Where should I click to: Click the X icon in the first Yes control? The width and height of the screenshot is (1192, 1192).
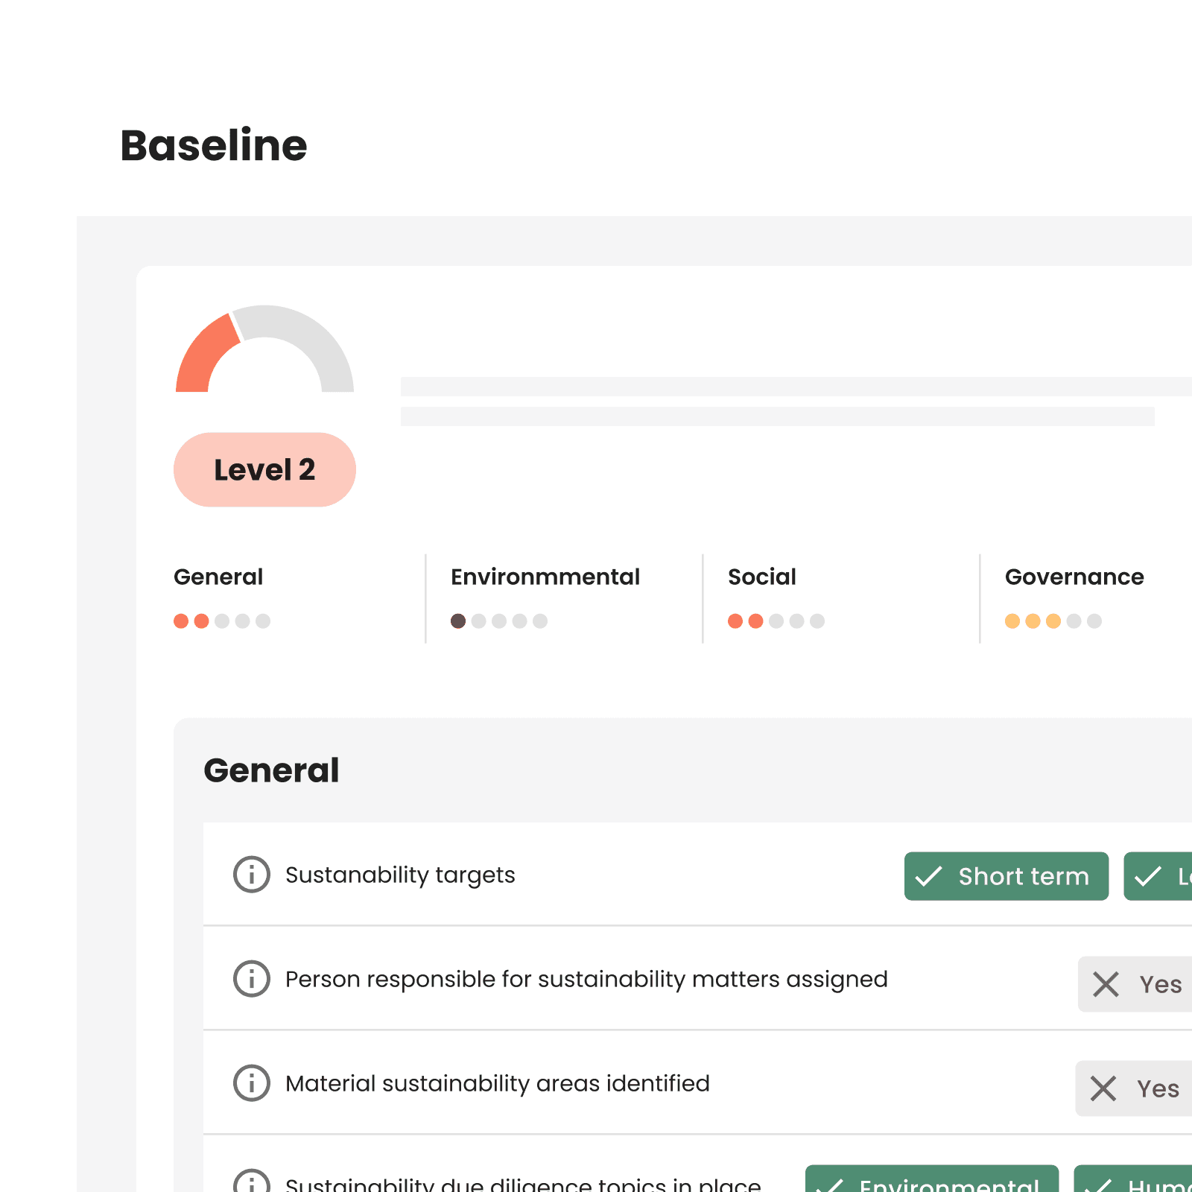(x=1108, y=984)
